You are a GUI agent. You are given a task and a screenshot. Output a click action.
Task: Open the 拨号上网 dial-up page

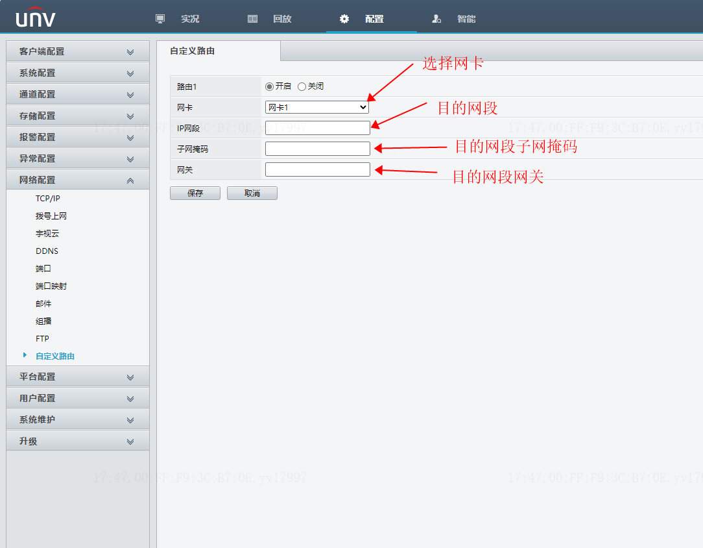click(x=51, y=216)
